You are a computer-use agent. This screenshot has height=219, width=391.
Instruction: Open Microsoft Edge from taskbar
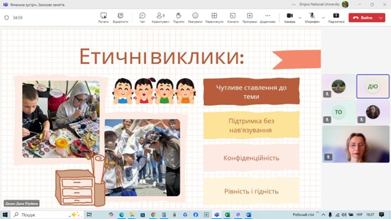(x=122, y=215)
